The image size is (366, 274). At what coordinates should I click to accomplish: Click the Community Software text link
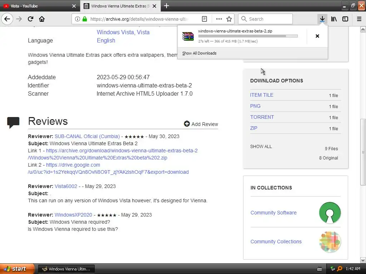pyautogui.click(x=273, y=213)
